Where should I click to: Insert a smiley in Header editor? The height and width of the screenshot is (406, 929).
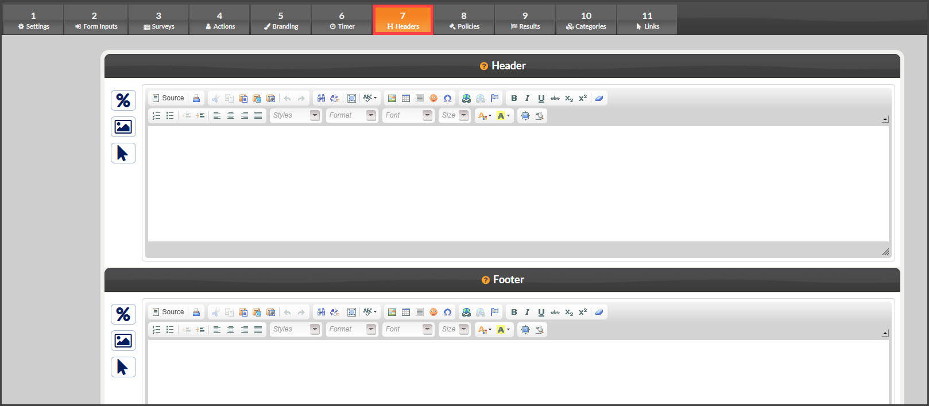click(433, 98)
